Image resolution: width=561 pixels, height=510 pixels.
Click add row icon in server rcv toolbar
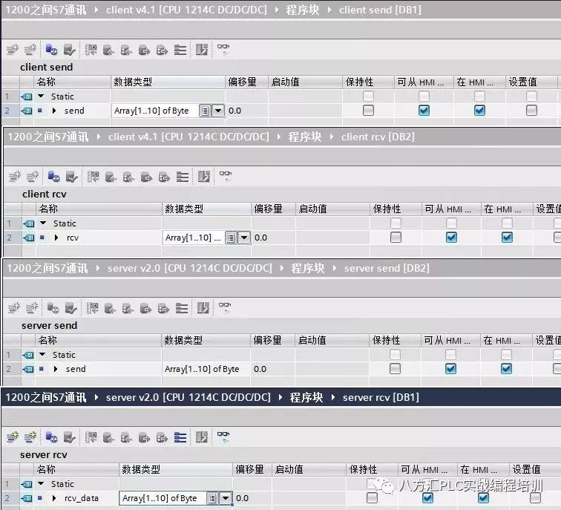(30, 437)
